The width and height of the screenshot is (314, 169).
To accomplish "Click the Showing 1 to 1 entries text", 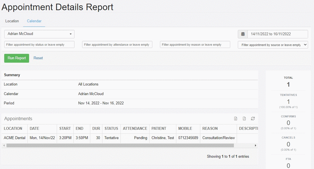I will point(228,157).
